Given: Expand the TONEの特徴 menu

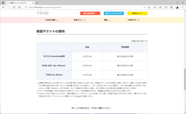Looking at the screenshot, I should coord(52,20).
